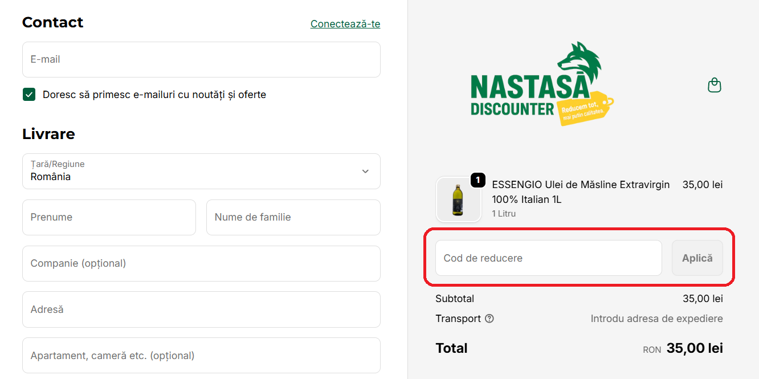The height and width of the screenshot is (379, 759).
Task: Click the olive oil product thumbnail
Action: click(459, 199)
